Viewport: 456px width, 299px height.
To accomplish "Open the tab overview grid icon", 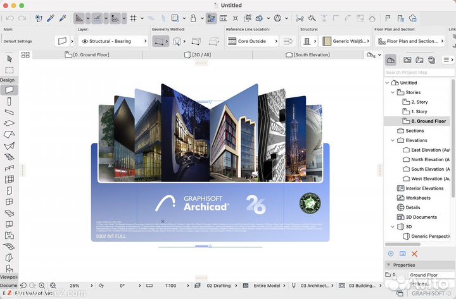I will [x=25, y=54].
